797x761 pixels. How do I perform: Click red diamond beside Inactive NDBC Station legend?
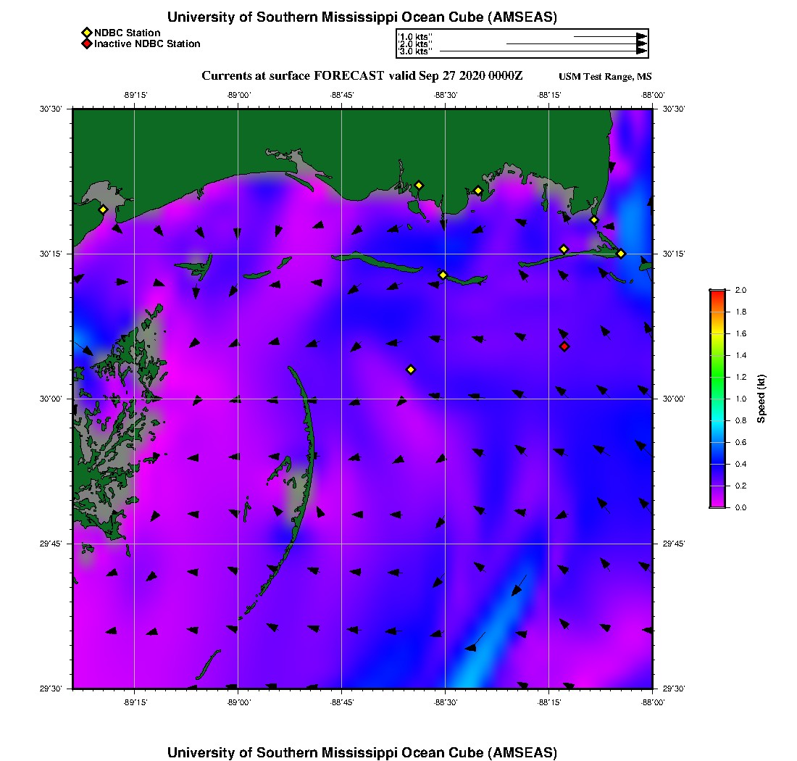[x=86, y=44]
